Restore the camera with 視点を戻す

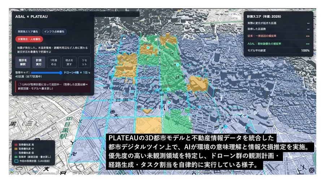point(69,62)
